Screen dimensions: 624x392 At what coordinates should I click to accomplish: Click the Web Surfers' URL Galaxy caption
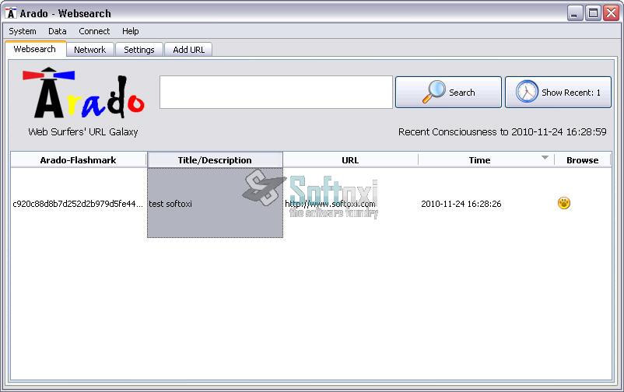click(x=83, y=131)
